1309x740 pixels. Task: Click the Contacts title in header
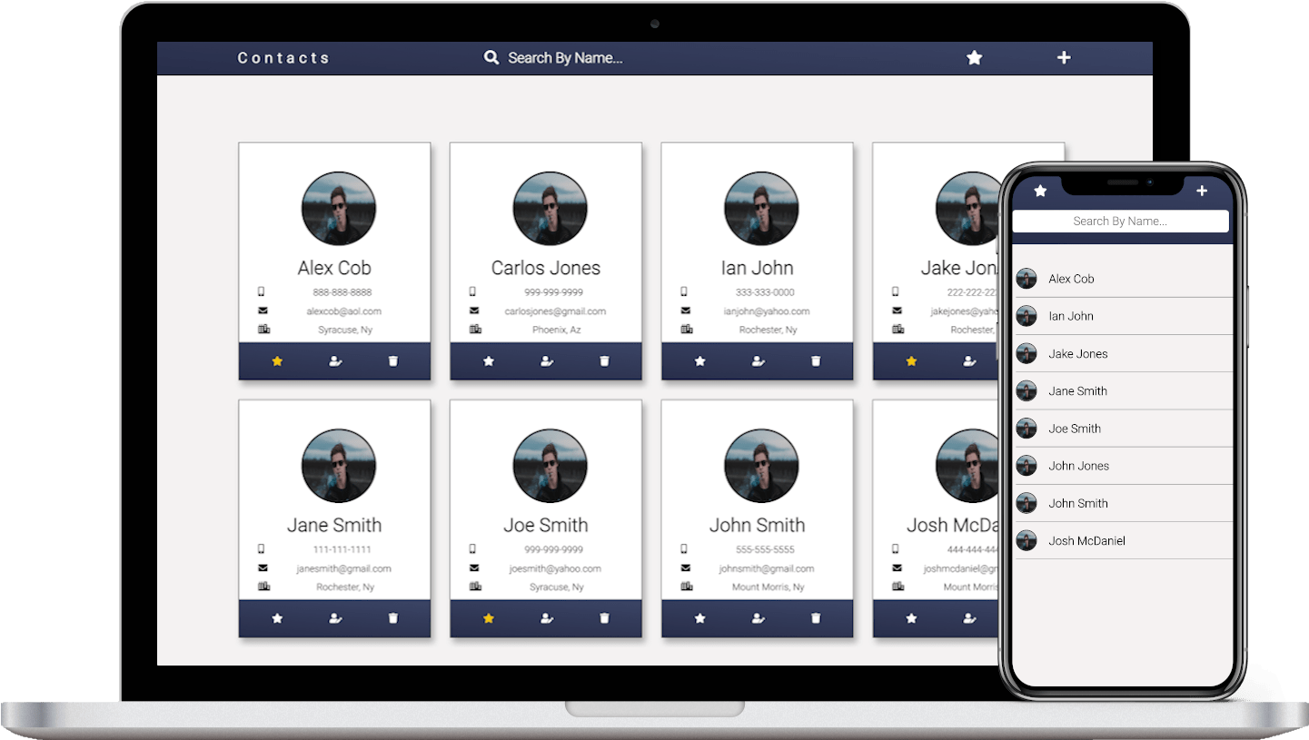click(283, 58)
